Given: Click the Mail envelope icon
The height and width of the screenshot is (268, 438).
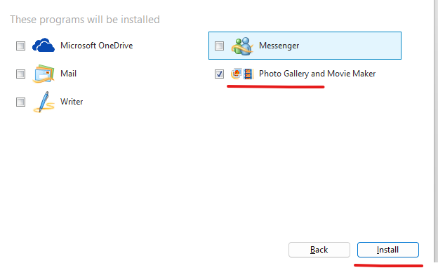Looking at the screenshot, I should tap(44, 74).
